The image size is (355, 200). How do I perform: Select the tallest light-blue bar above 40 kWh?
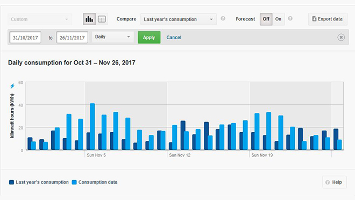(x=93, y=126)
